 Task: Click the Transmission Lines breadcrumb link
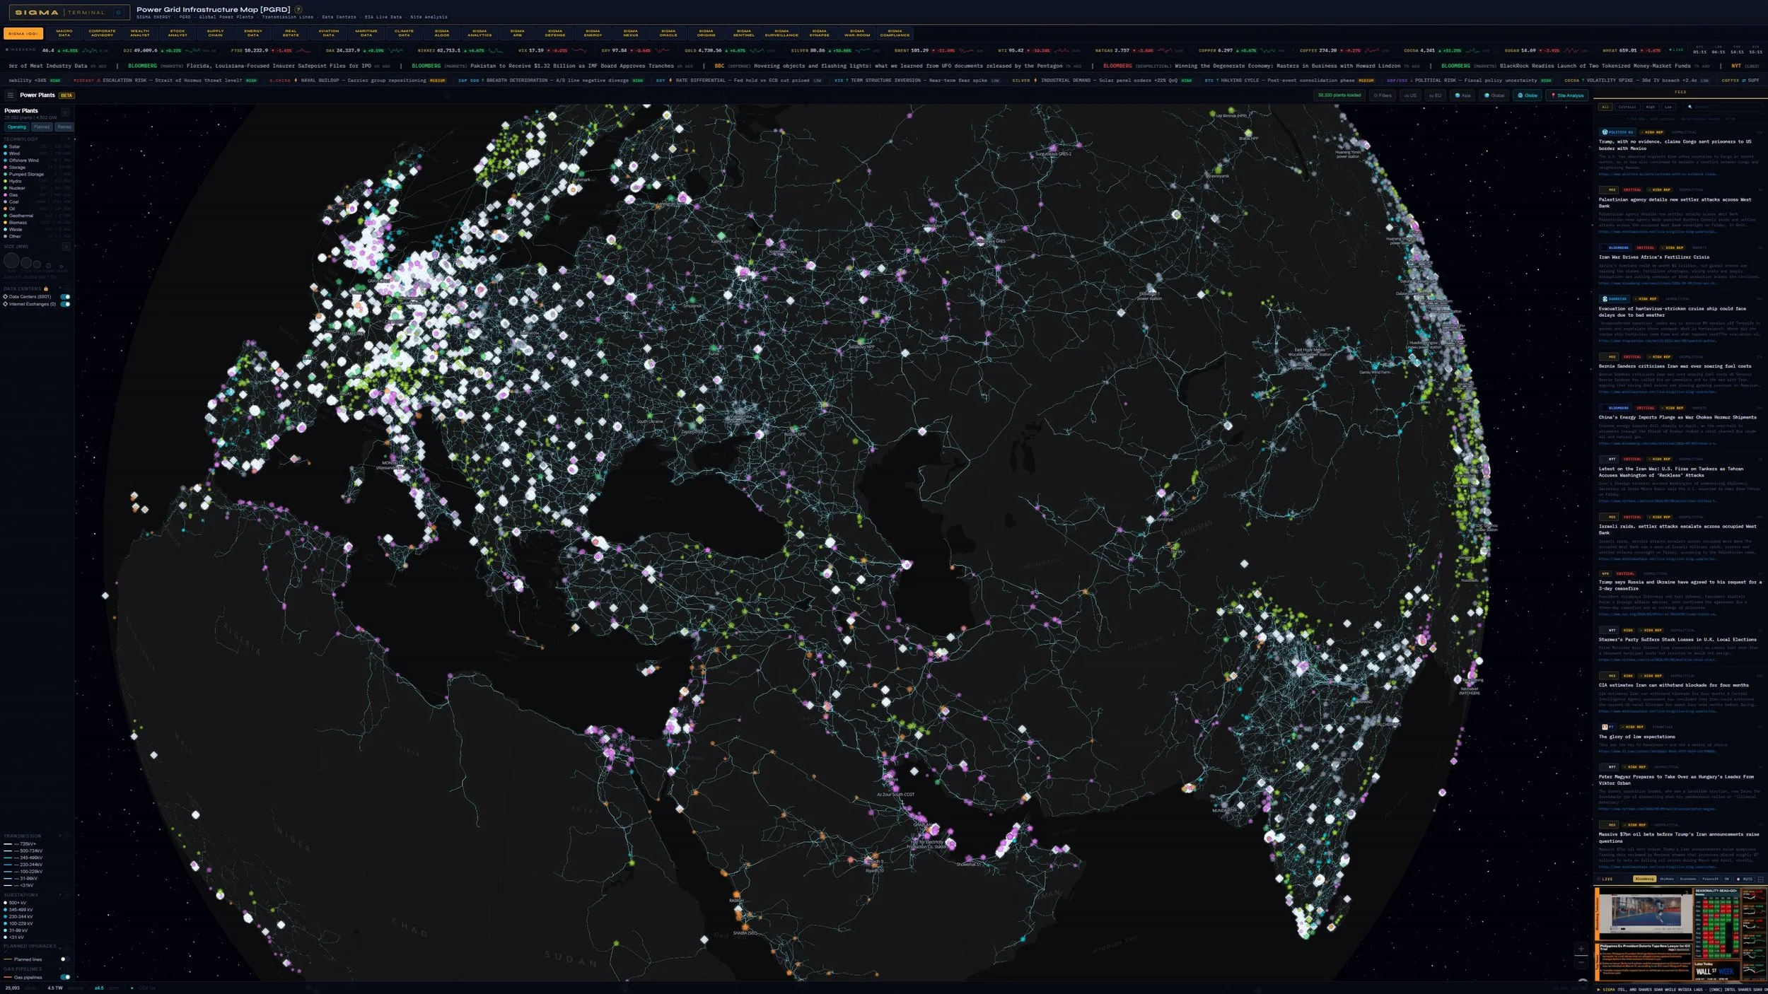coord(288,17)
